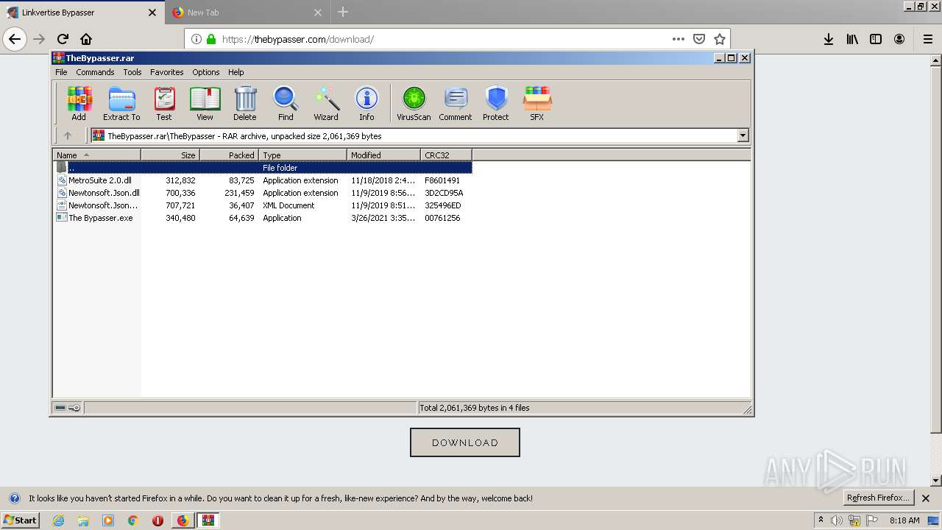This screenshot has width=942, height=530.
Task: Sort files by the Packed column
Action: (229, 155)
